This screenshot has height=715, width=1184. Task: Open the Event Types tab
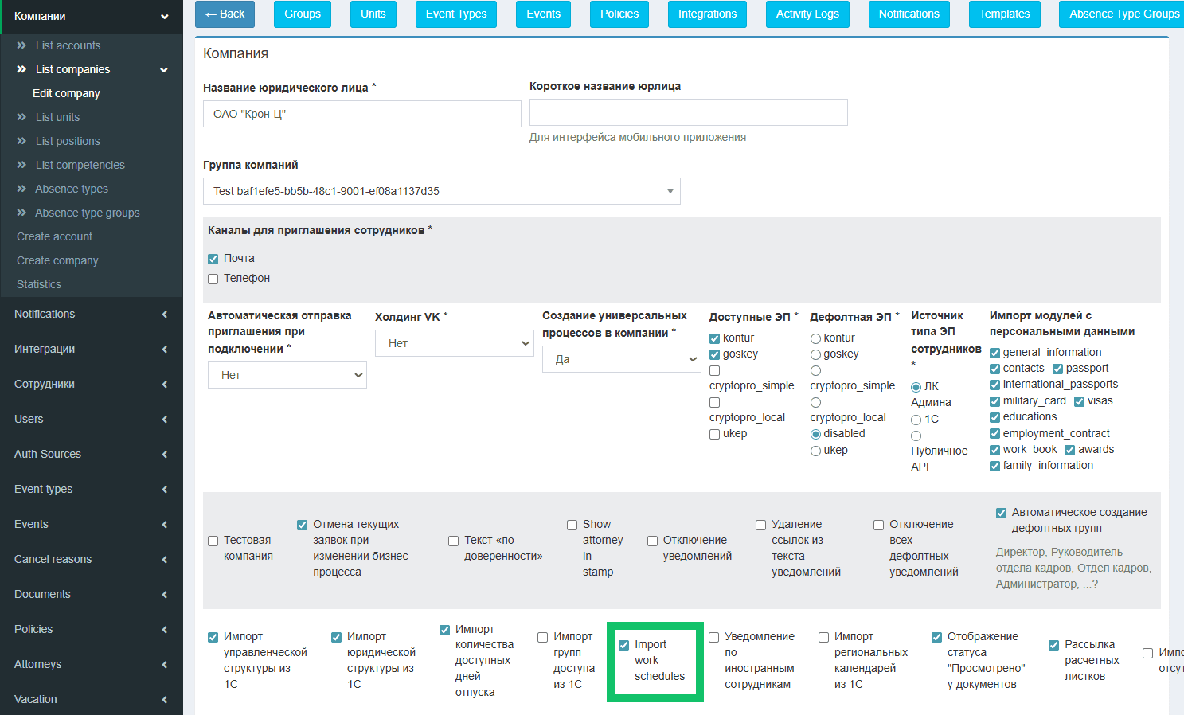click(456, 14)
